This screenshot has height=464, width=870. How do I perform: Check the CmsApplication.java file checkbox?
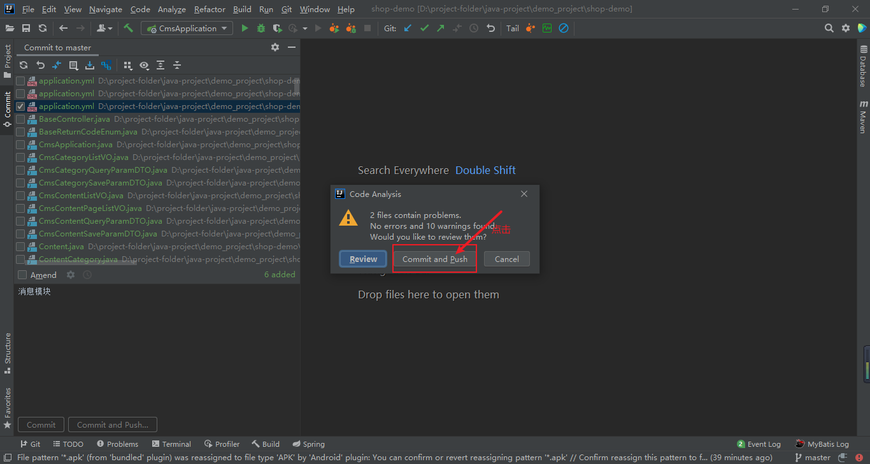coord(20,145)
